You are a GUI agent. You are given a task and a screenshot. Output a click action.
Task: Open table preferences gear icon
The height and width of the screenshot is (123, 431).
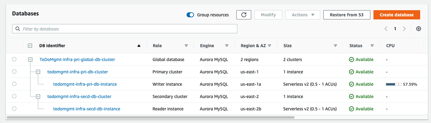tap(419, 29)
